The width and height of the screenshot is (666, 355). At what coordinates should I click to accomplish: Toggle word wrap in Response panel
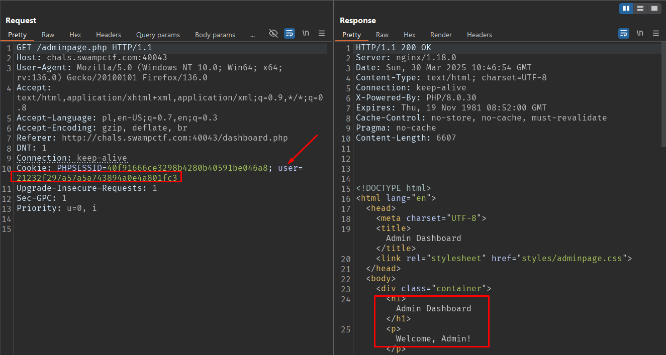[x=623, y=33]
